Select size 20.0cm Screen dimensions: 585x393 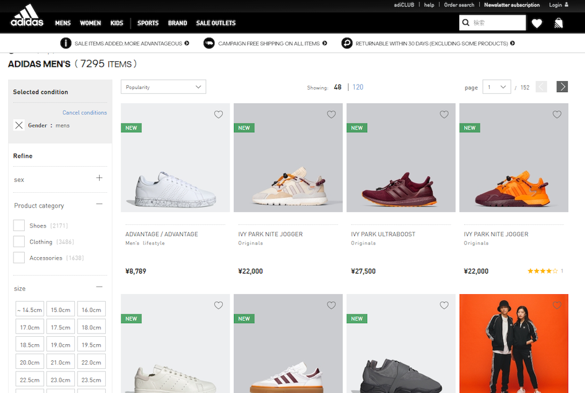click(30, 362)
